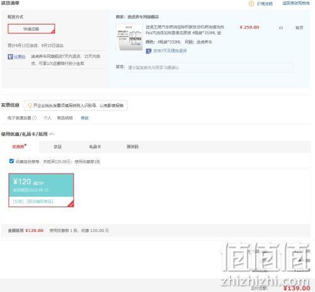This screenshot has width=315, height=292.
Task: Click the return to shopping cart link
Action: point(296,3)
